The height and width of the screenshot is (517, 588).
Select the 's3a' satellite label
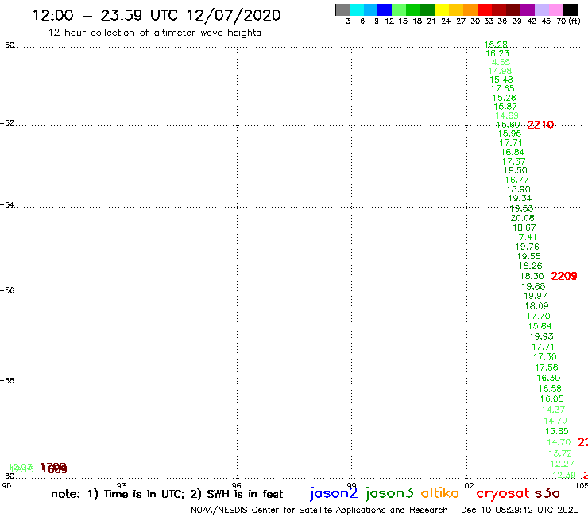coord(547,493)
